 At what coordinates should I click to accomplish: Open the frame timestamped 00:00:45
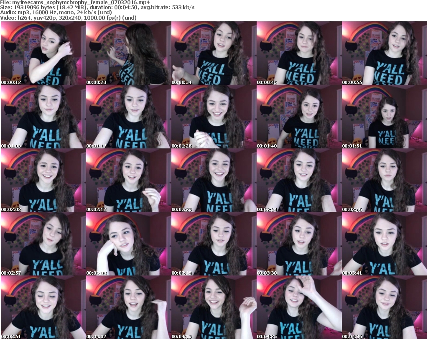[x=299, y=53]
